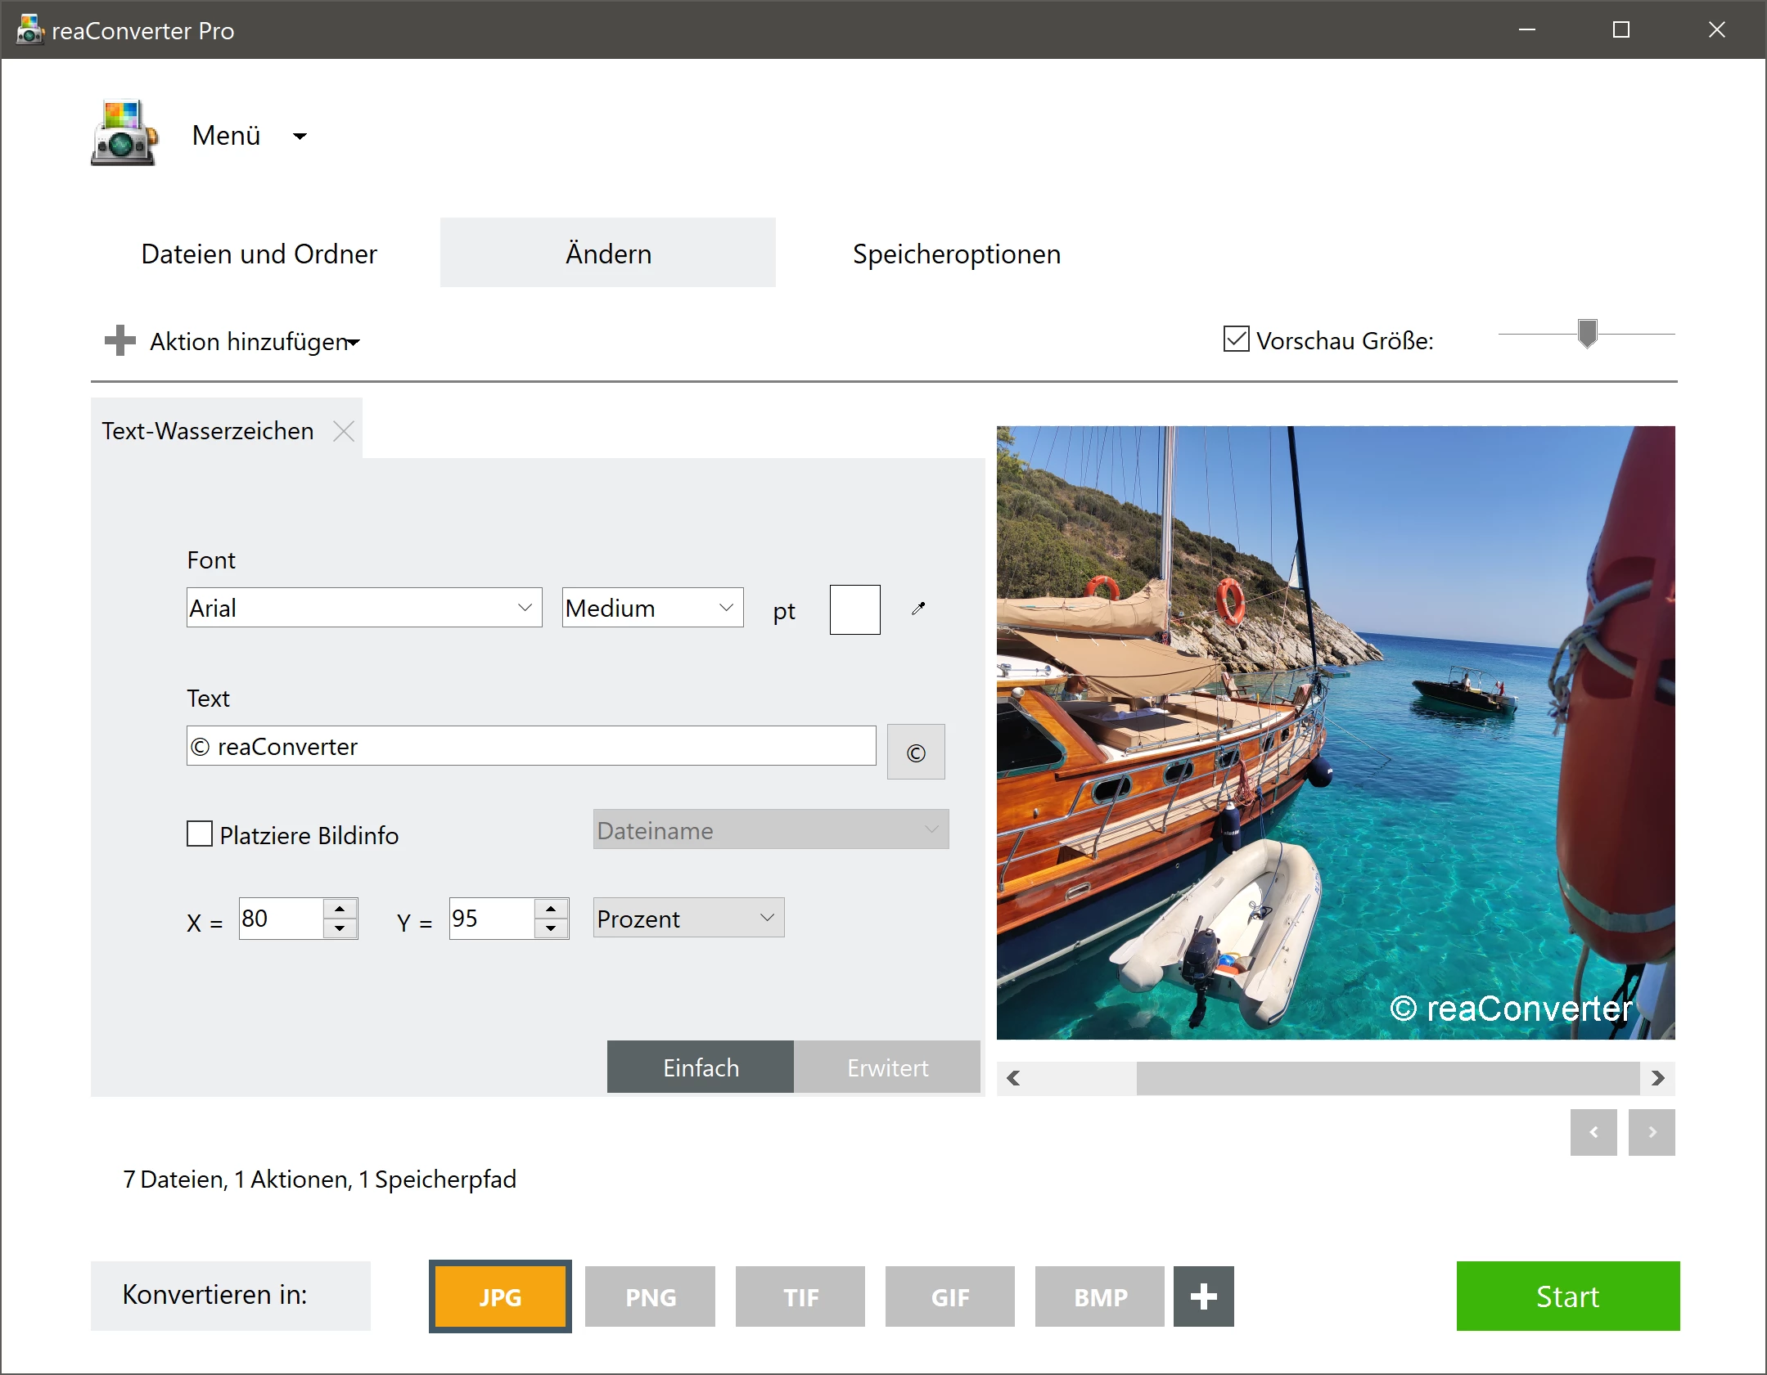Switch to Dateien und Ordner tab

pos(259,254)
